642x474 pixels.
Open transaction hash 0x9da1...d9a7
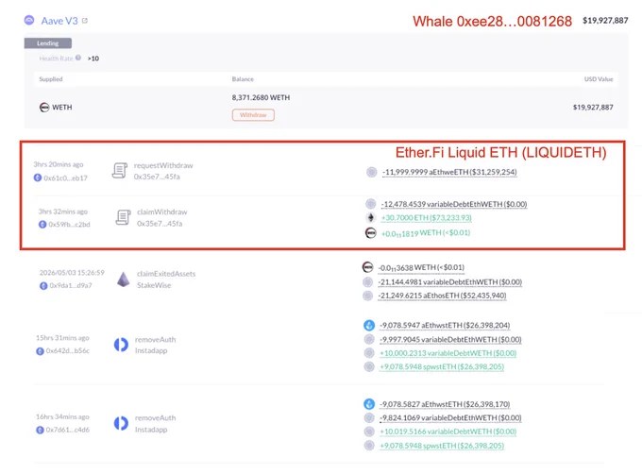click(x=71, y=285)
